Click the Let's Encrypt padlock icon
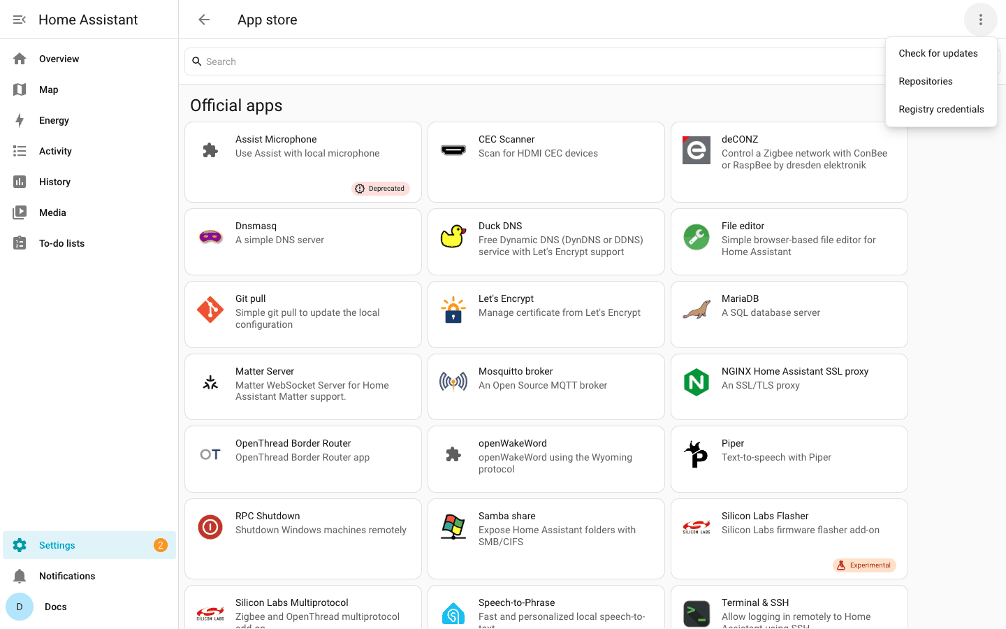 click(453, 310)
